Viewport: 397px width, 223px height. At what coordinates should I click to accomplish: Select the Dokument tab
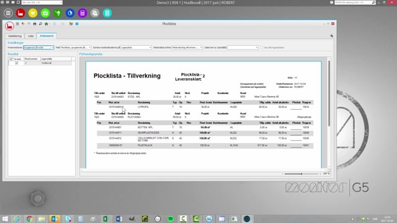coord(47,36)
